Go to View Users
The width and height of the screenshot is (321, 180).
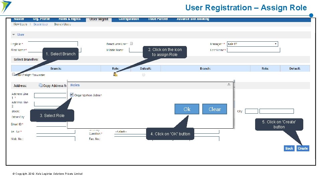(x=20, y=24)
